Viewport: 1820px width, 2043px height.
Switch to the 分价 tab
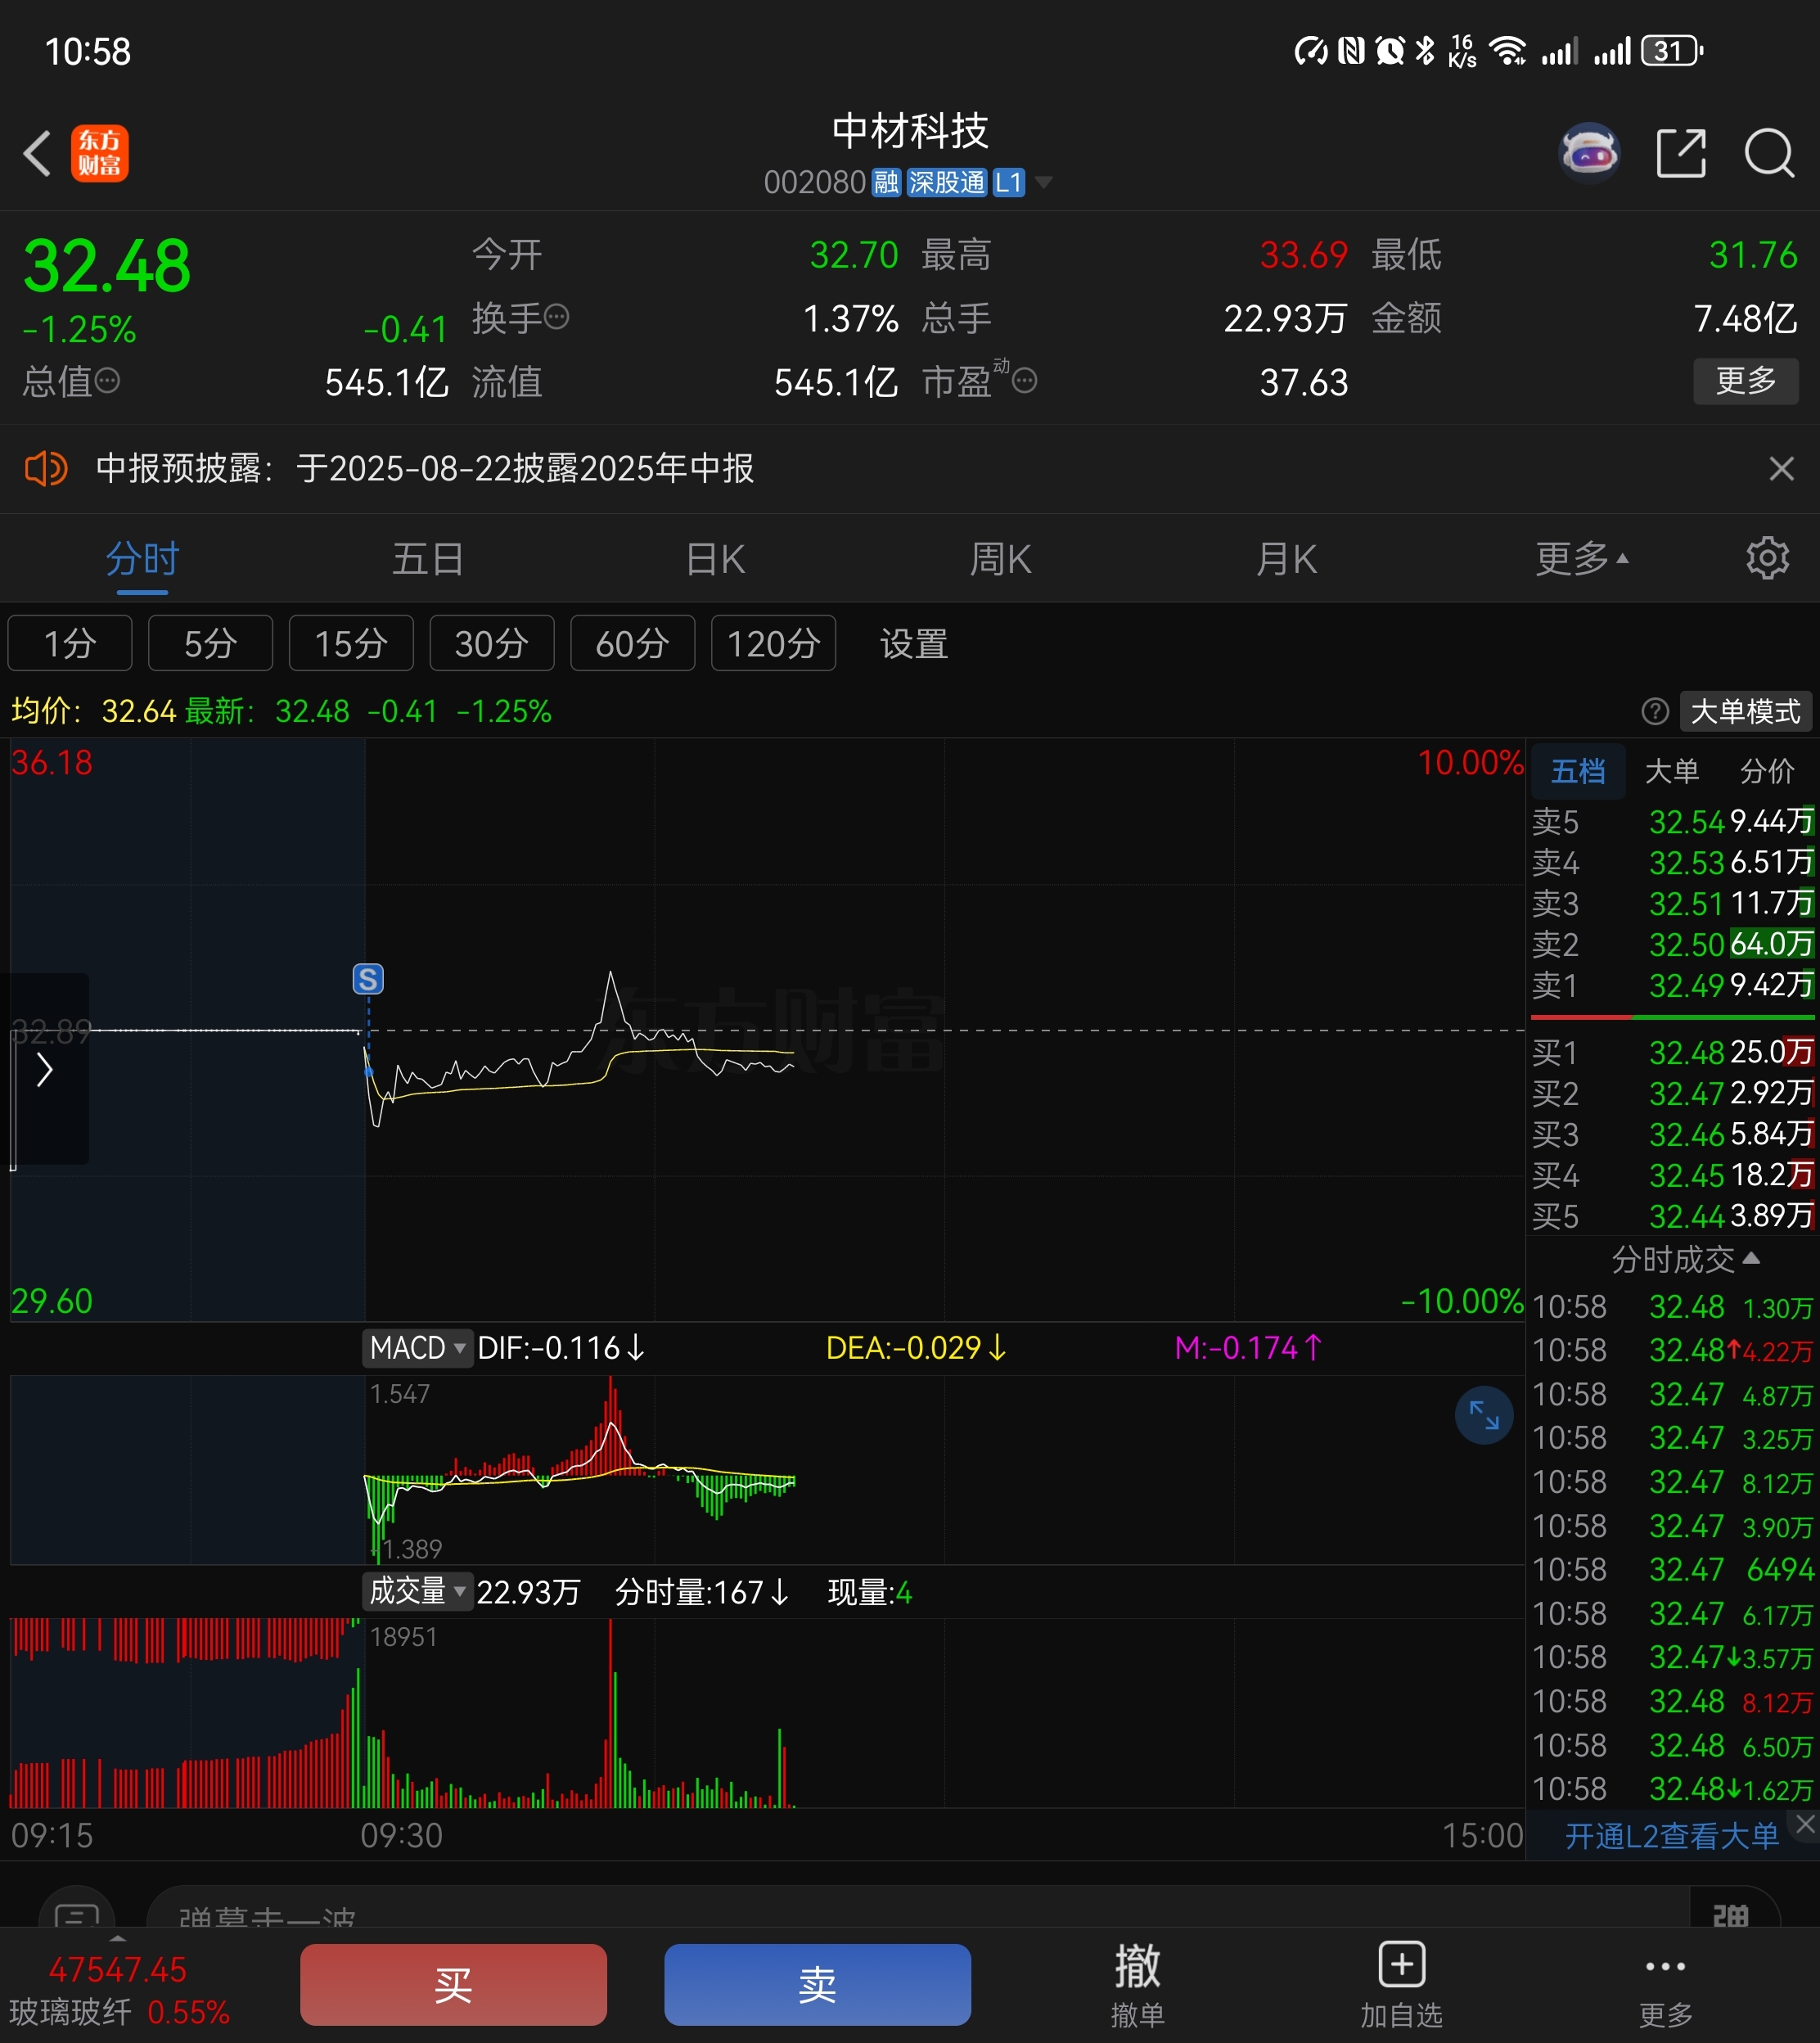pyautogui.click(x=1766, y=771)
